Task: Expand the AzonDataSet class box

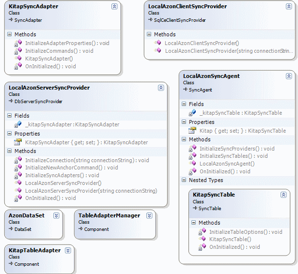Action: [x=56, y=215]
